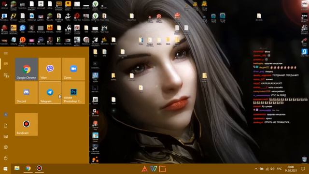Open the Action Center notifications icon

click(303, 169)
